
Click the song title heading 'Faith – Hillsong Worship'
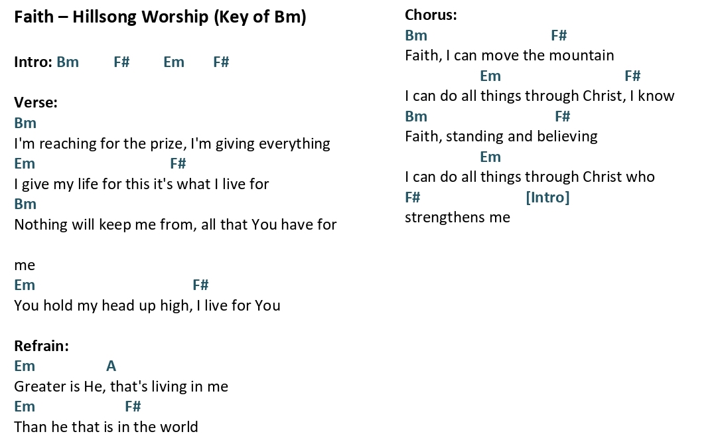pos(111,17)
